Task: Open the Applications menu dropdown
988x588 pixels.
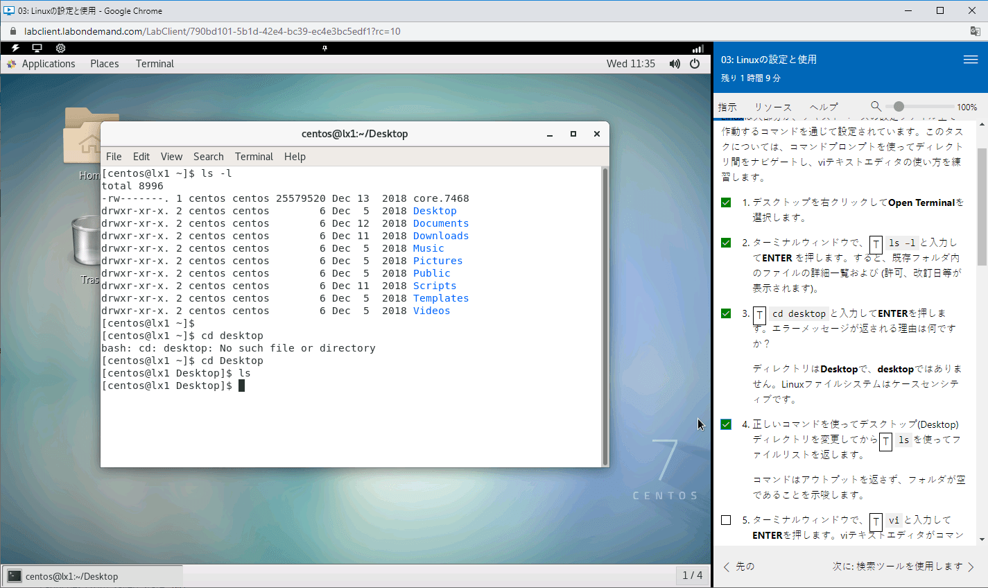Action: 48,64
